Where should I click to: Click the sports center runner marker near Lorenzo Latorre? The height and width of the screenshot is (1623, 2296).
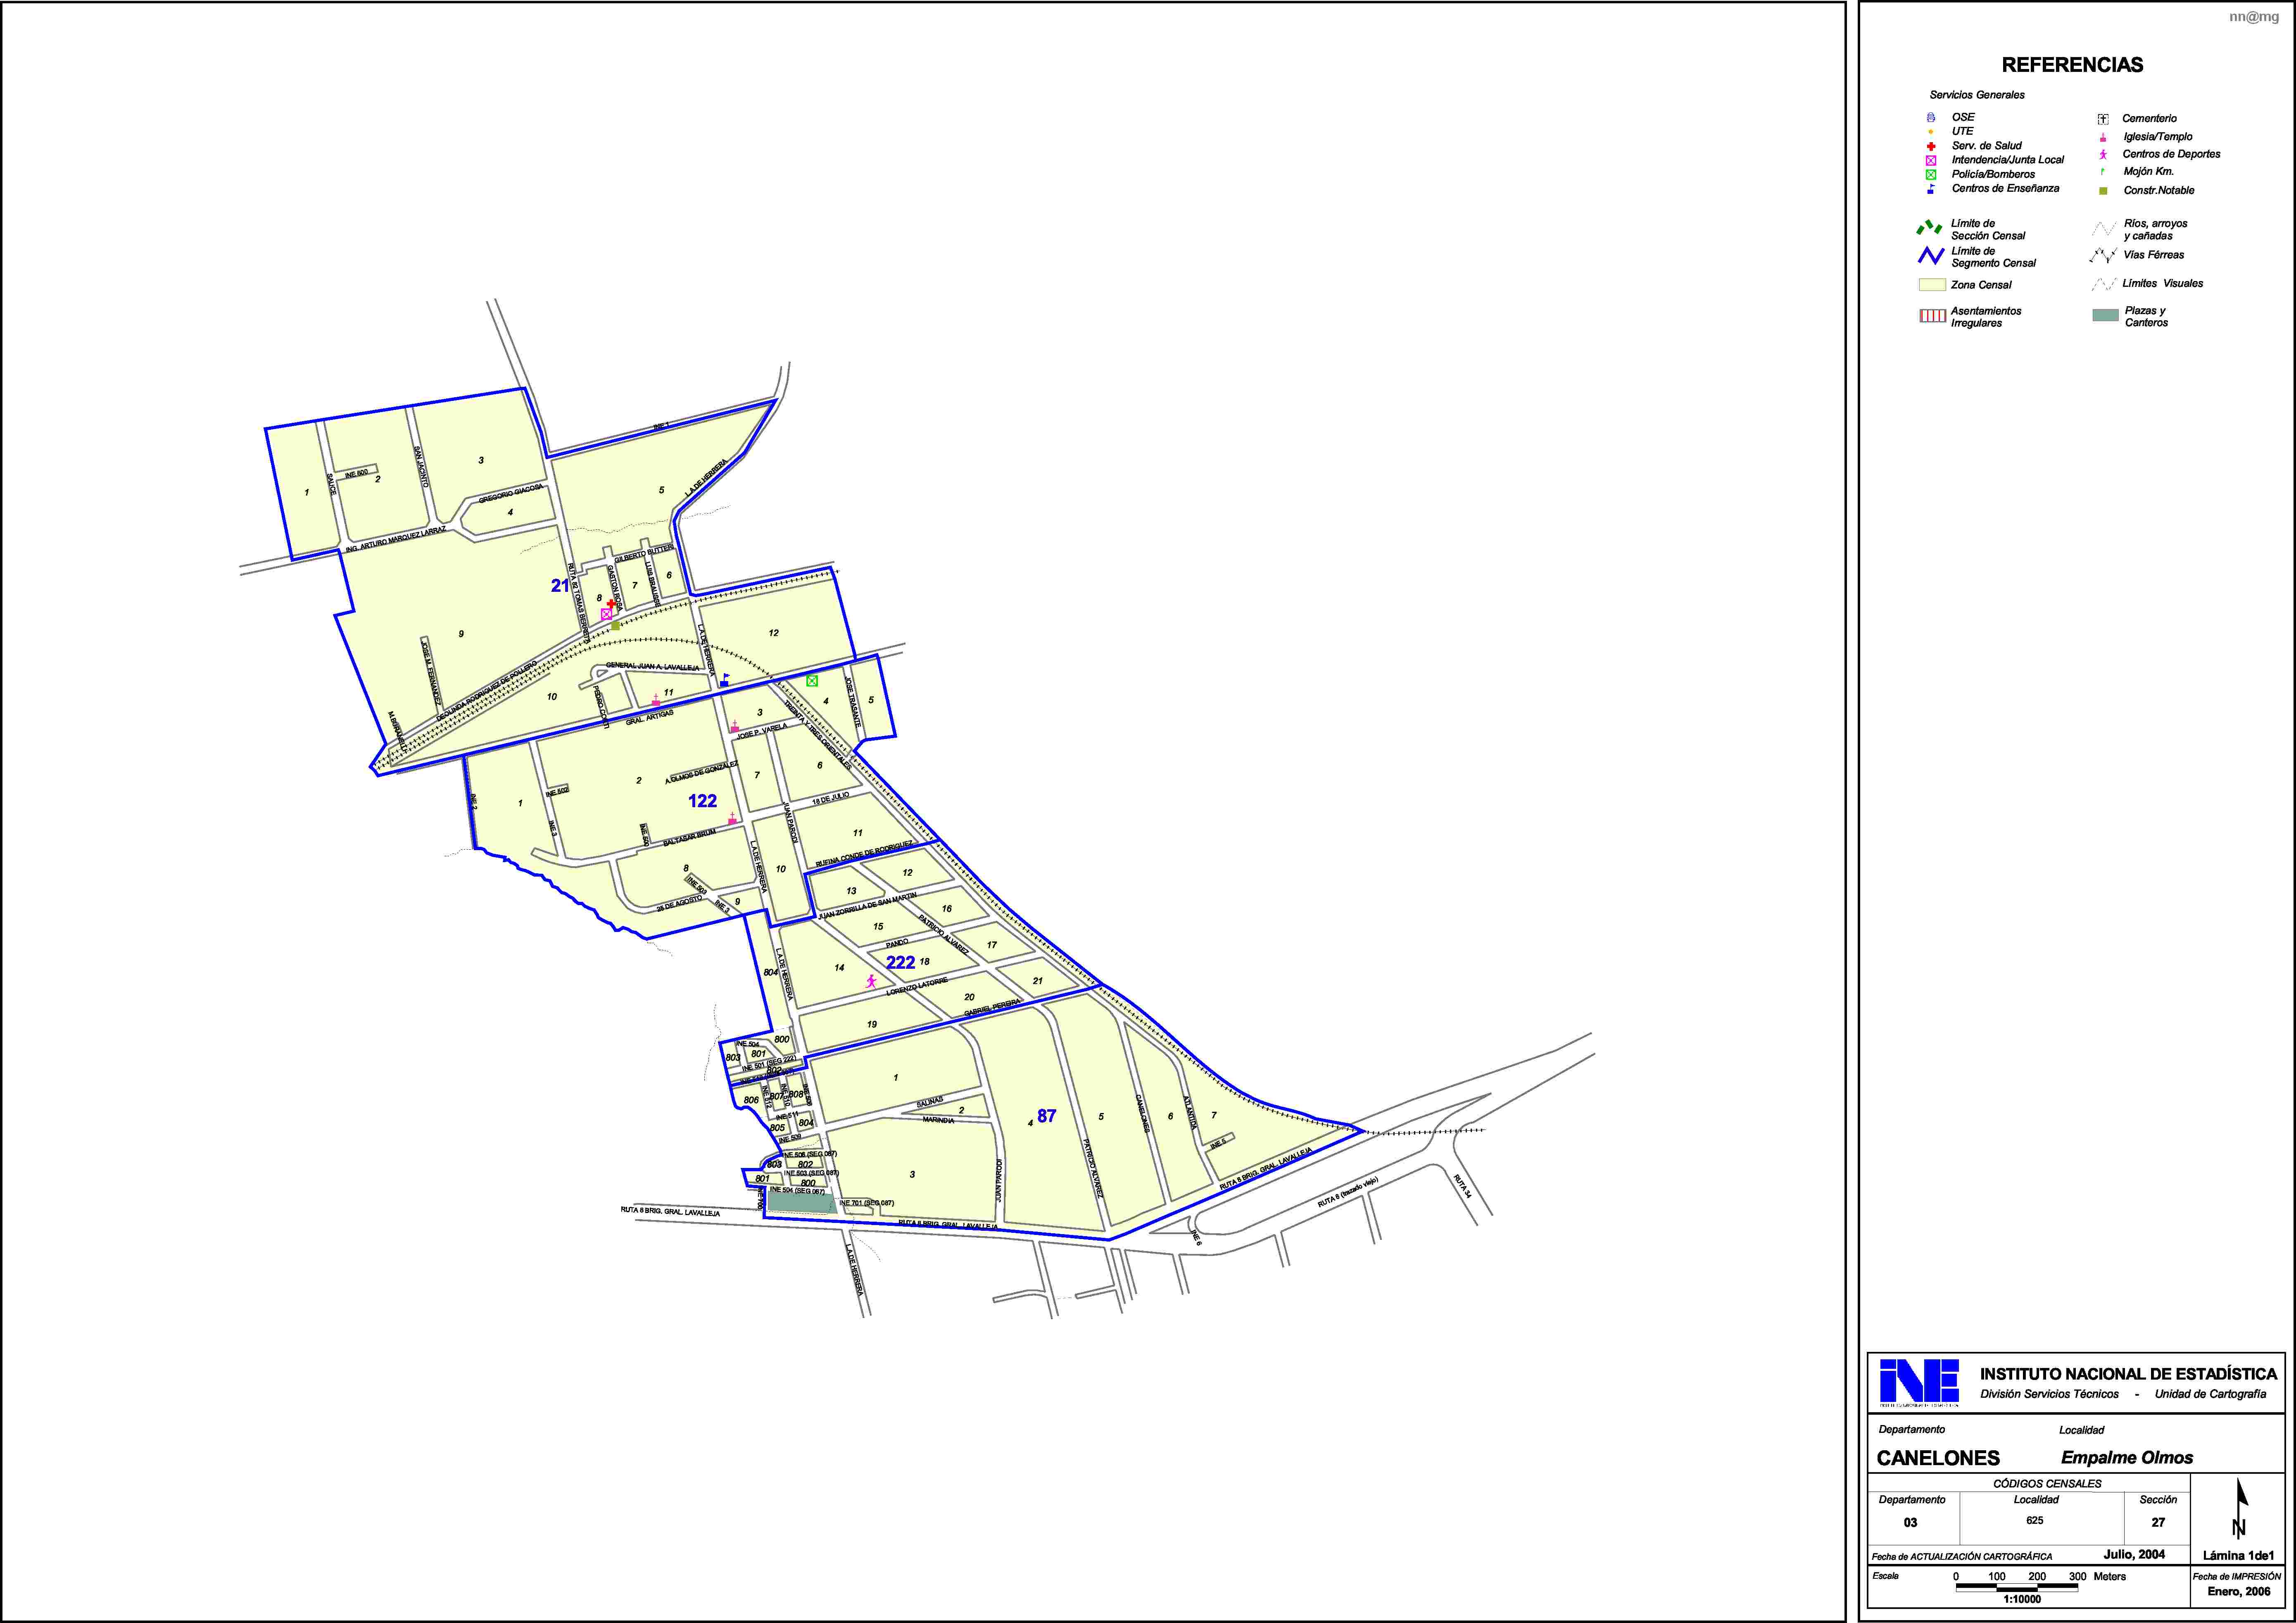coord(871,982)
